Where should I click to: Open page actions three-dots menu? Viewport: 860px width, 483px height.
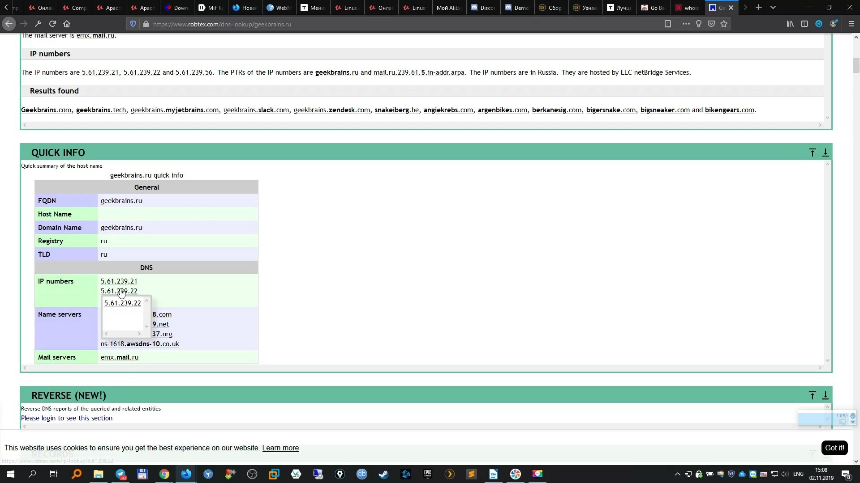click(x=686, y=24)
